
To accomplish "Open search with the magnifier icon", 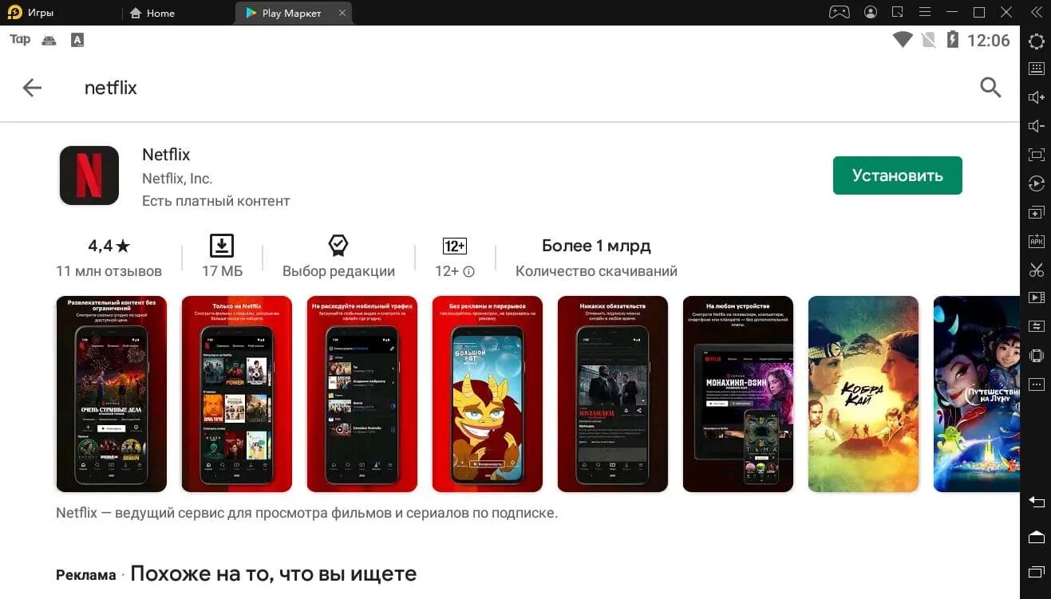I will (x=990, y=88).
